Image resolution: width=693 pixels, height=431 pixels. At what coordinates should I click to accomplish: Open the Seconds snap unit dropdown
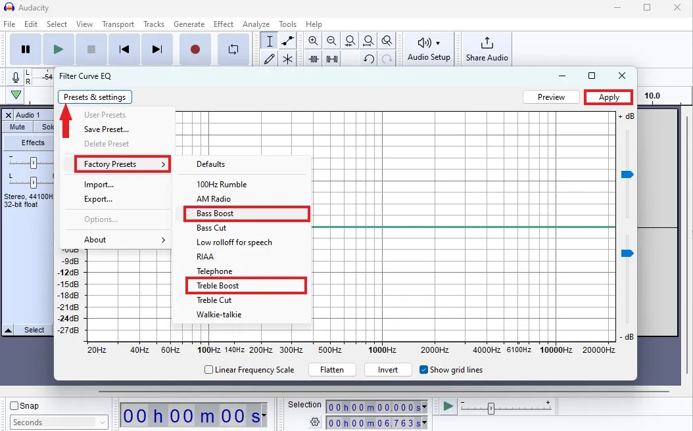pyautogui.click(x=58, y=422)
